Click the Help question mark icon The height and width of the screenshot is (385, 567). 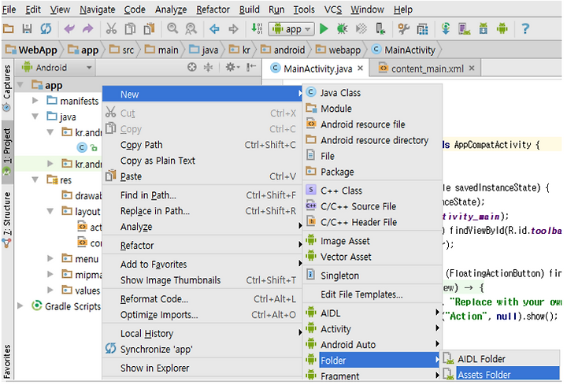(525, 28)
